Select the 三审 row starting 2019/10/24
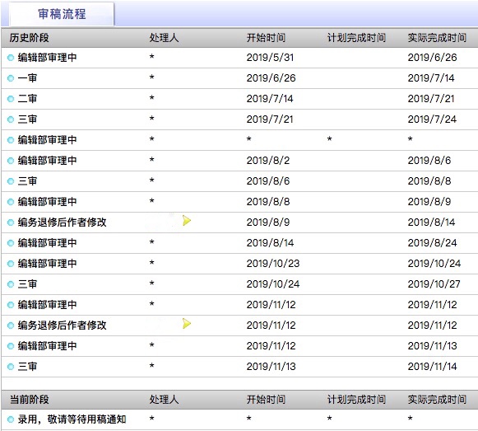The image size is (478, 431). click(x=239, y=284)
